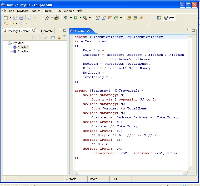Click the Open Perspective icon
The image size is (200, 186).
point(159,18)
